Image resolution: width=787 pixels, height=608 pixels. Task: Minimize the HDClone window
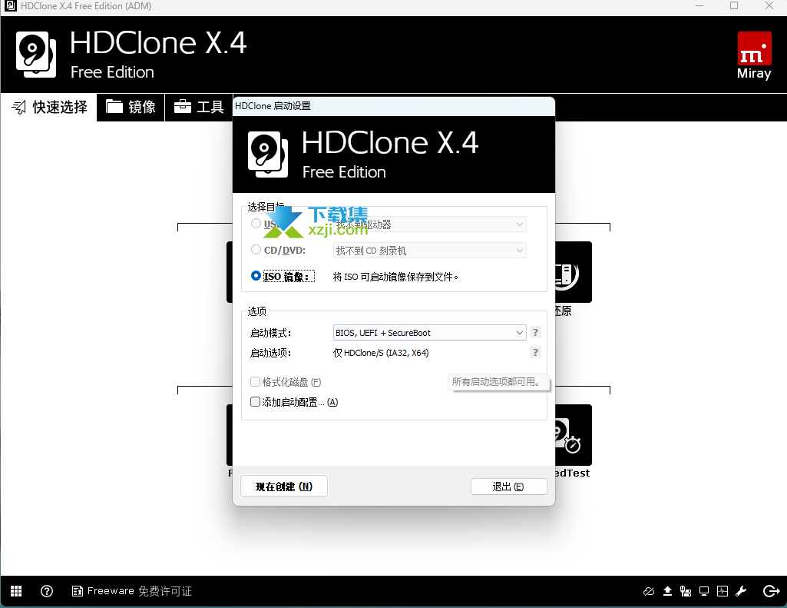(x=699, y=6)
